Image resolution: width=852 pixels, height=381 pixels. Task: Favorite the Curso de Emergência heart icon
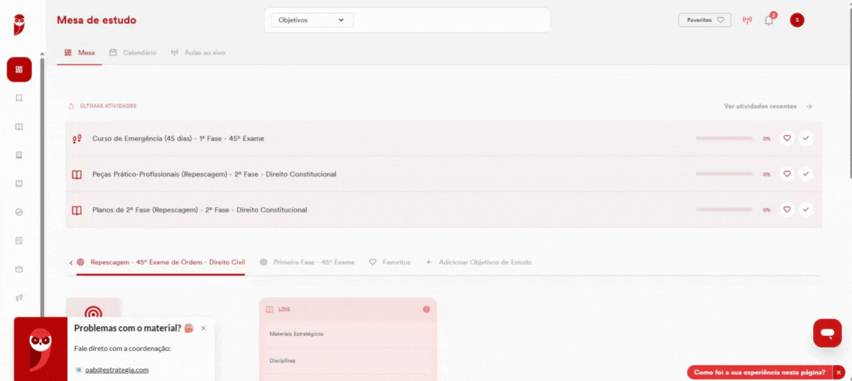(x=786, y=139)
